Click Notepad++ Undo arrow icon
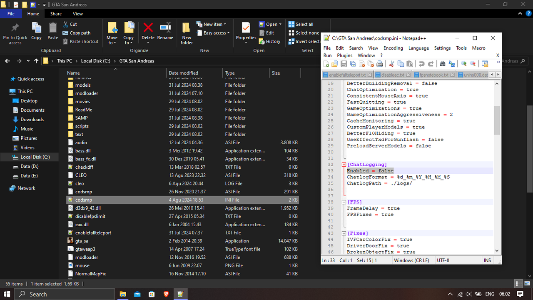The height and width of the screenshot is (300, 533). [421, 64]
